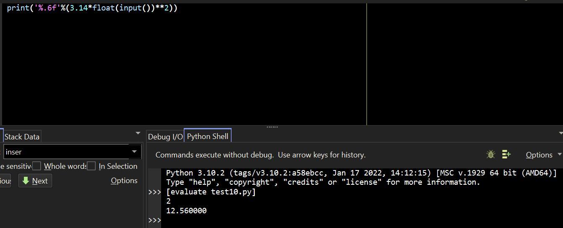This screenshot has height=228, width=563.
Task: Enable the Whole words checkbox
Action: pyautogui.click(x=37, y=166)
